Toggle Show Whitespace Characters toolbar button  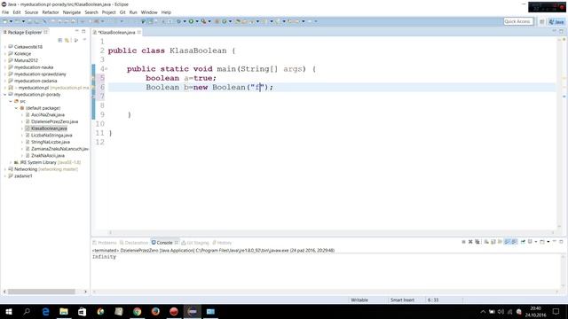pyautogui.click(x=170, y=21)
